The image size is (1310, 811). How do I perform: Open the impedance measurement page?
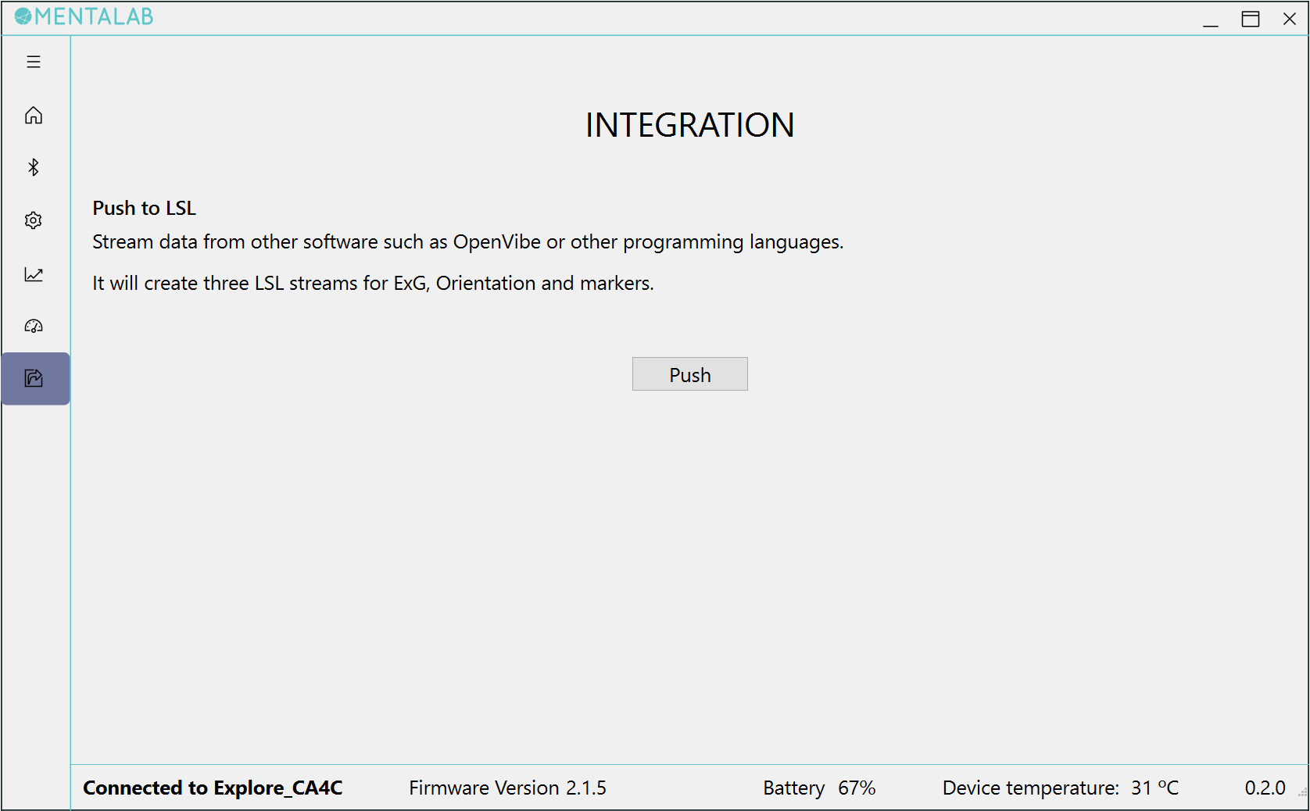34,327
